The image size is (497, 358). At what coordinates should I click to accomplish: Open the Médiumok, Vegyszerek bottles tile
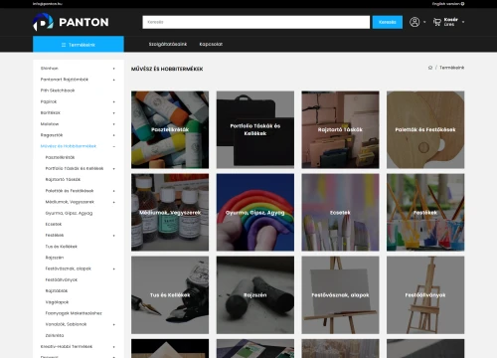pyautogui.click(x=170, y=213)
